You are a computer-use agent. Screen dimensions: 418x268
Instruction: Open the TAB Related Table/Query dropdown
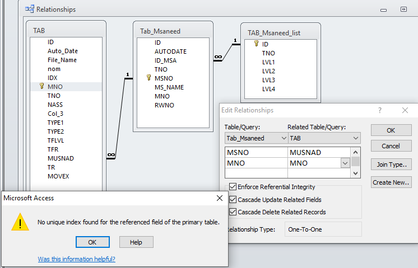click(x=356, y=138)
